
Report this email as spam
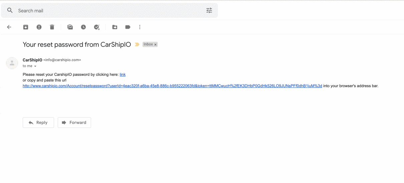click(39, 27)
